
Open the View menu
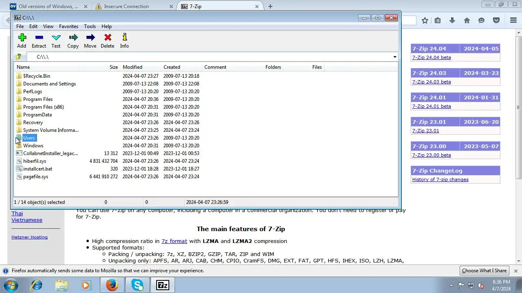48,26
